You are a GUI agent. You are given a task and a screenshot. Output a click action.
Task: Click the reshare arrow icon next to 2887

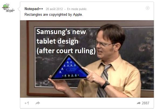coord(139,103)
